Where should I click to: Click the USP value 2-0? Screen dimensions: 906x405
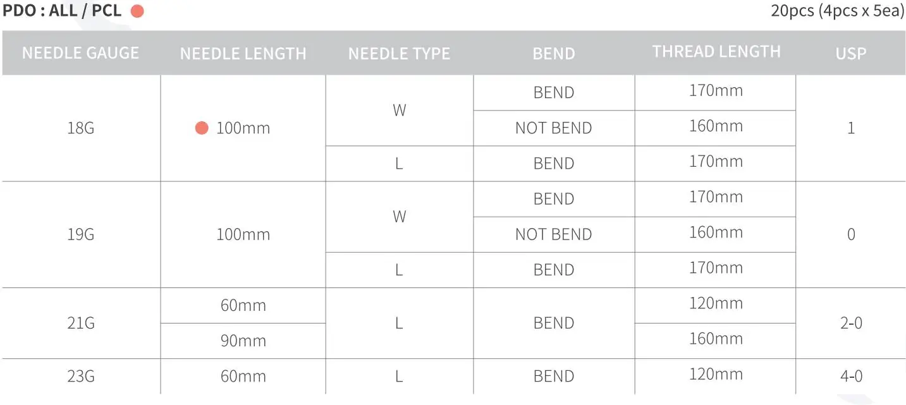click(850, 323)
